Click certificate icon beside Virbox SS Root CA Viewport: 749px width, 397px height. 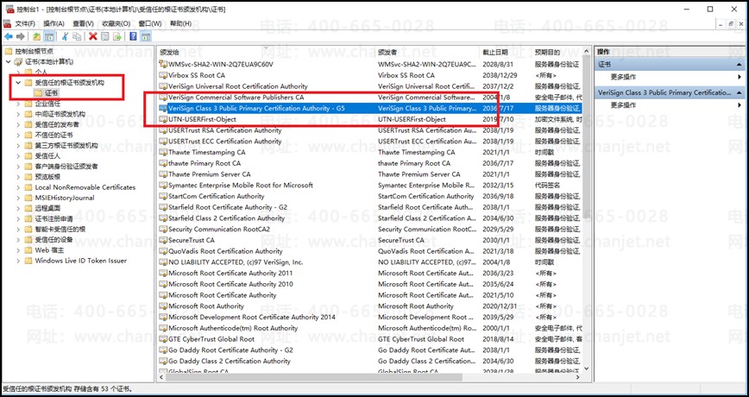click(x=163, y=75)
